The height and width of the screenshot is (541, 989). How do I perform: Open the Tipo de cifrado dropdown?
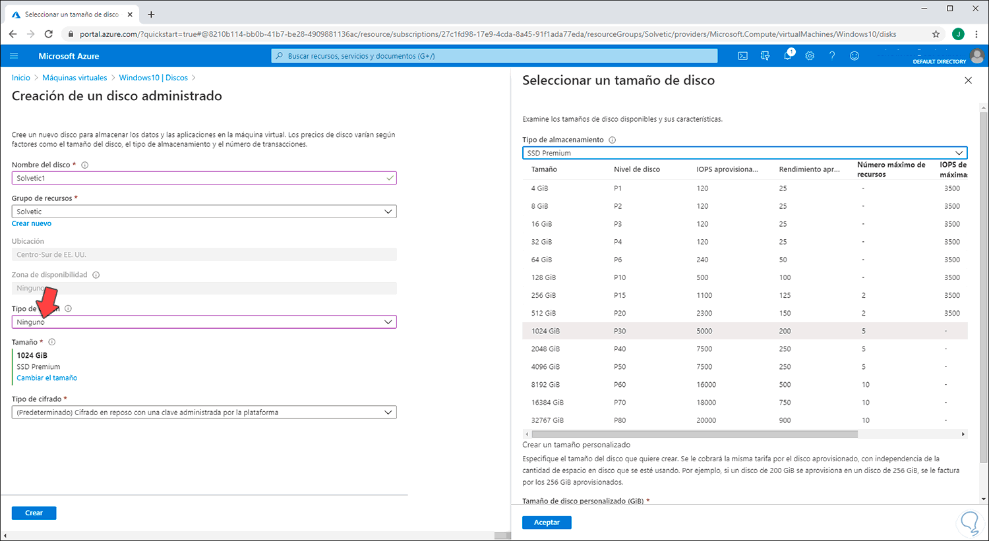pos(204,413)
